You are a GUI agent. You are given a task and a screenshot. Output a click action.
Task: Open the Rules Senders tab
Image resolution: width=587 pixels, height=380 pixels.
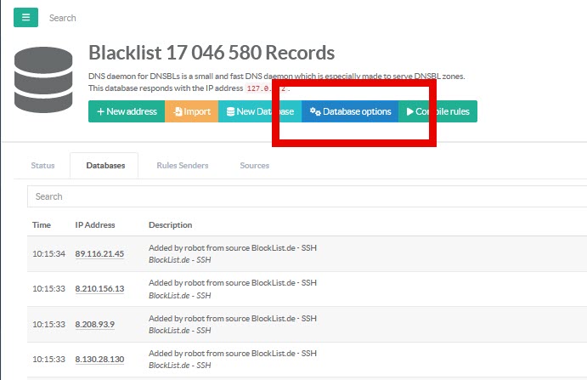(x=182, y=165)
